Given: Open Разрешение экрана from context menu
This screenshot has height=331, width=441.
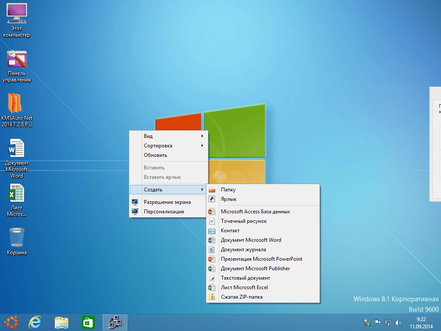Looking at the screenshot, I should tap(168, 202).
